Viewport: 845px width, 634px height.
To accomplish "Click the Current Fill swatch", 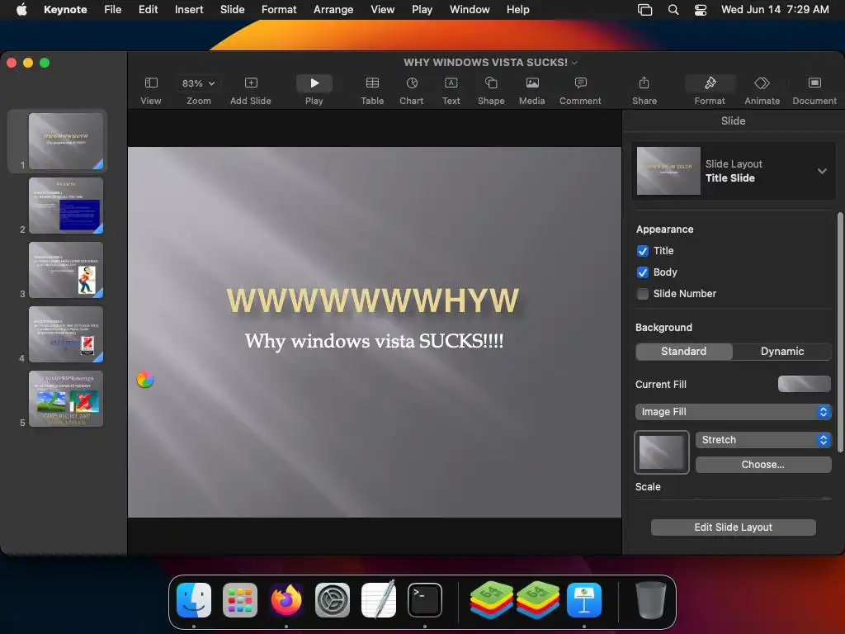I will point(804,384).
